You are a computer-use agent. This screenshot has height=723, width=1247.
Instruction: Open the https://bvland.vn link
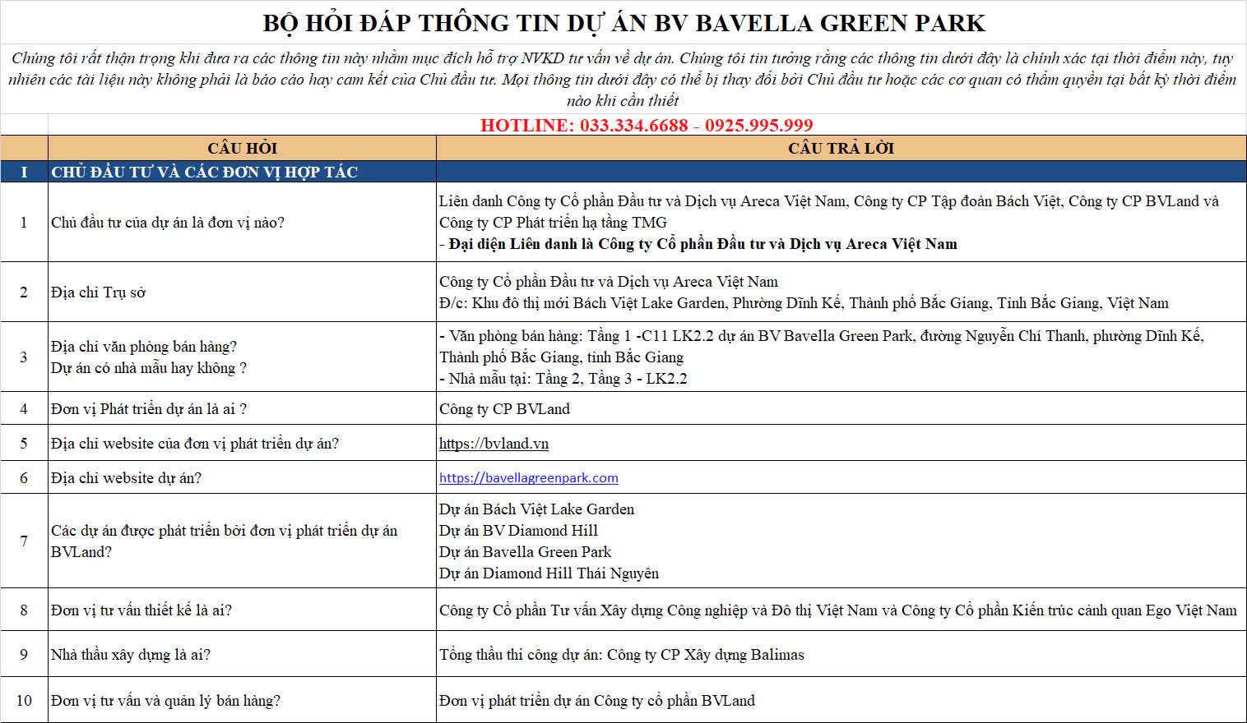494,444
